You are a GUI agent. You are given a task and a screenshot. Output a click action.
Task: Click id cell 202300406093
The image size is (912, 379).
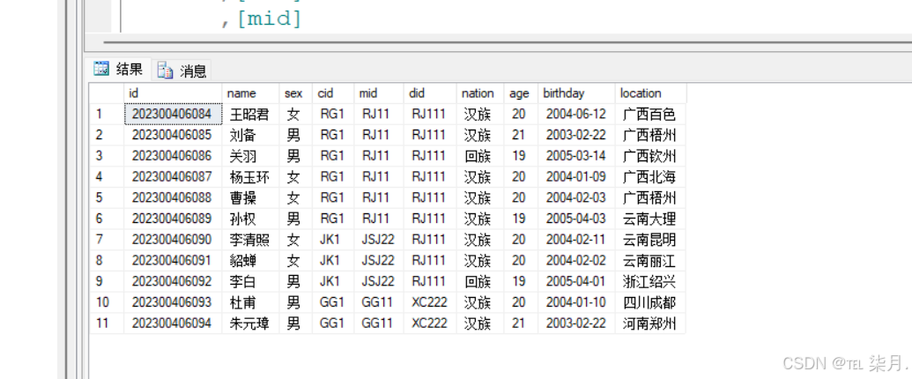pos(173,302)
